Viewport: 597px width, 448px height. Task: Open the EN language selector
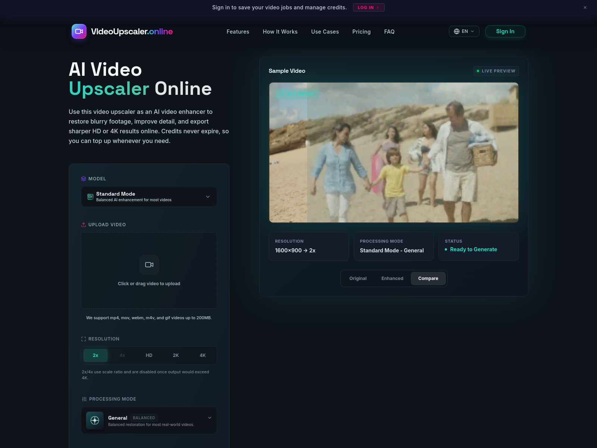[464, 31]
